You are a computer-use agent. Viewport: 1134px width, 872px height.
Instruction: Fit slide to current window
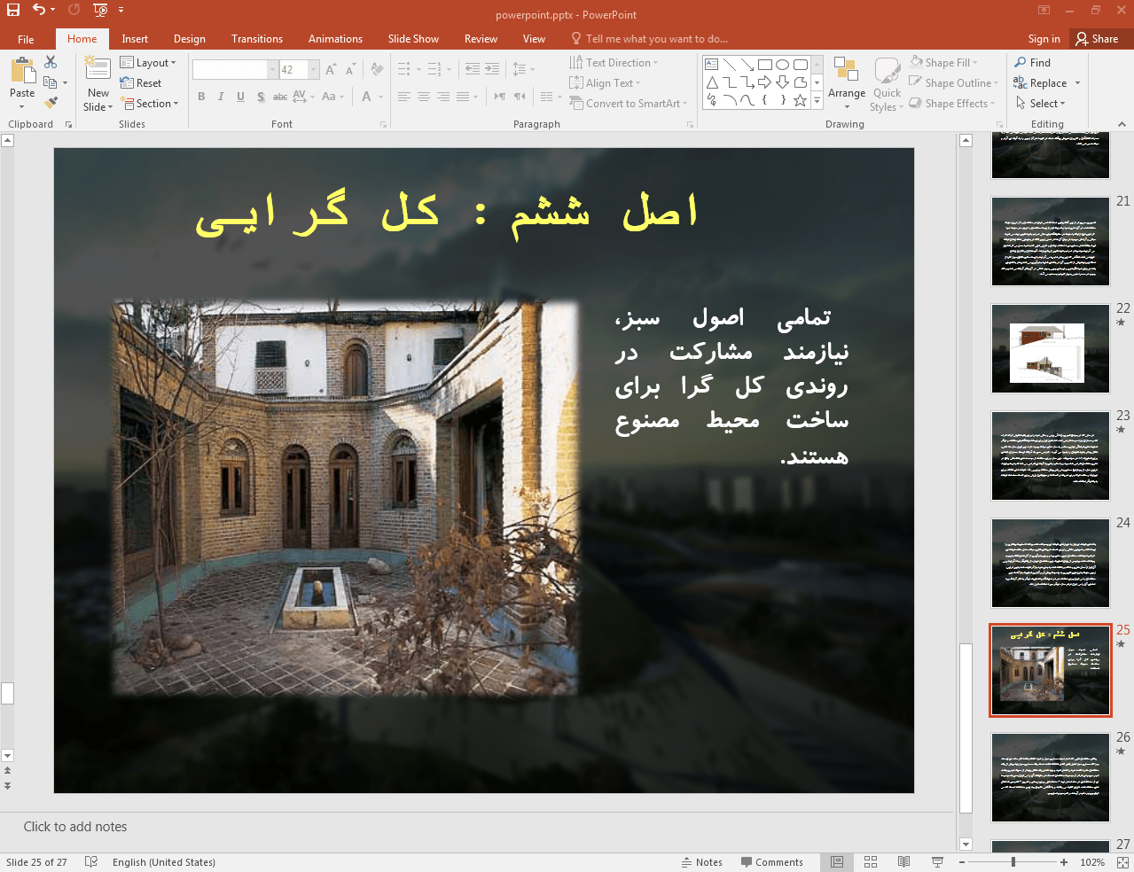1122,862
